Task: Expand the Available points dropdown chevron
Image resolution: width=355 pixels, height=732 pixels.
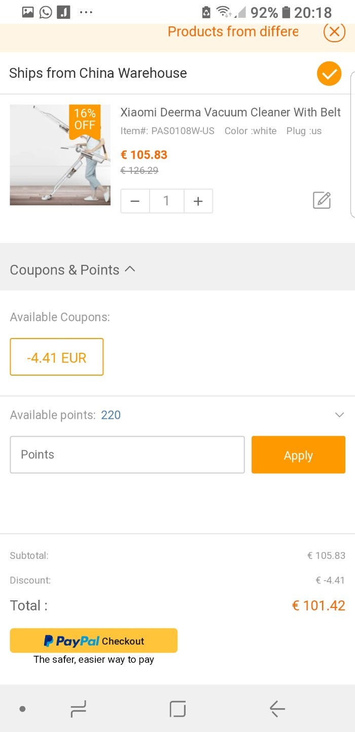Action: coord(339,415)
